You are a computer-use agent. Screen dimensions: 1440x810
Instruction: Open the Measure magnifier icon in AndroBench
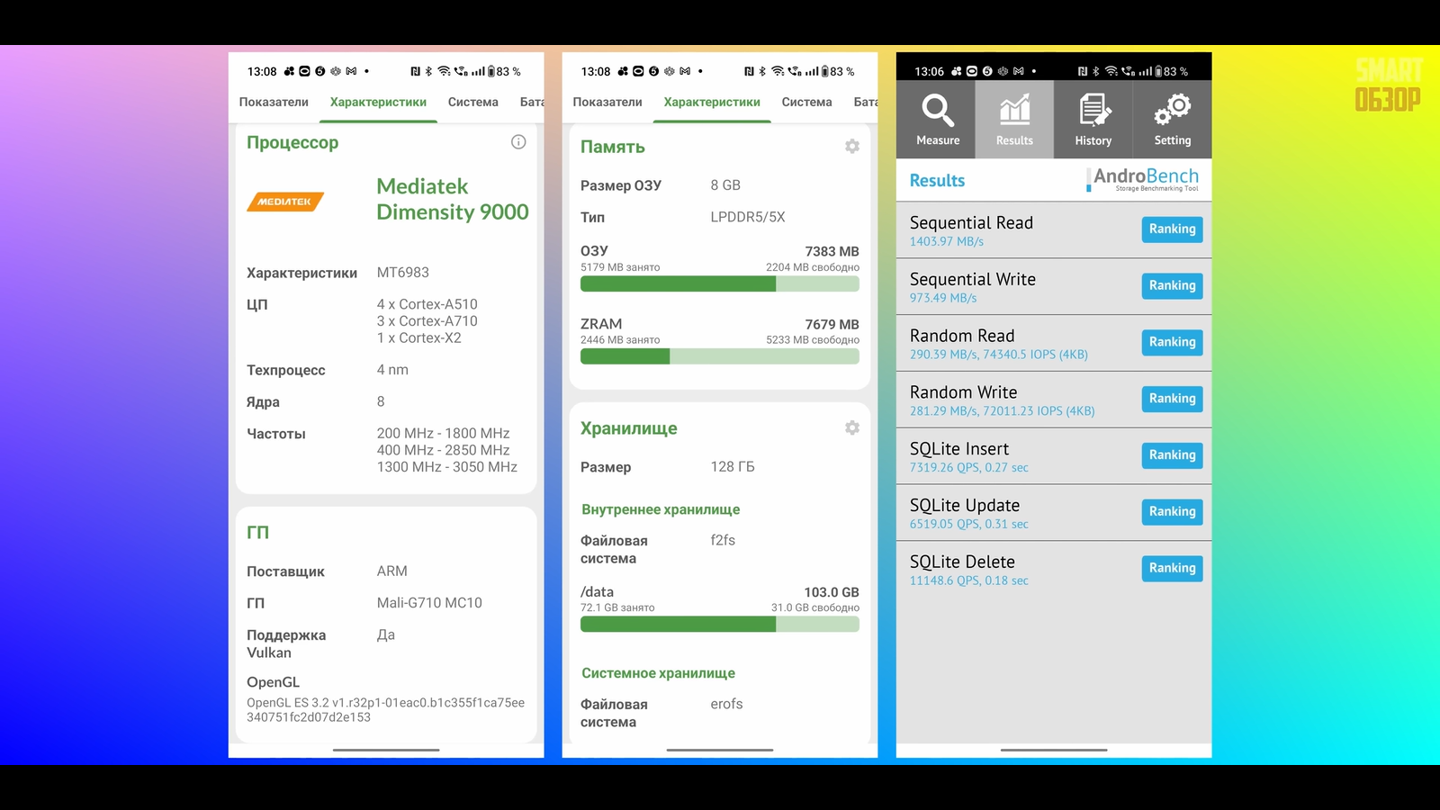pyautogui.click(x=937, y=111)
